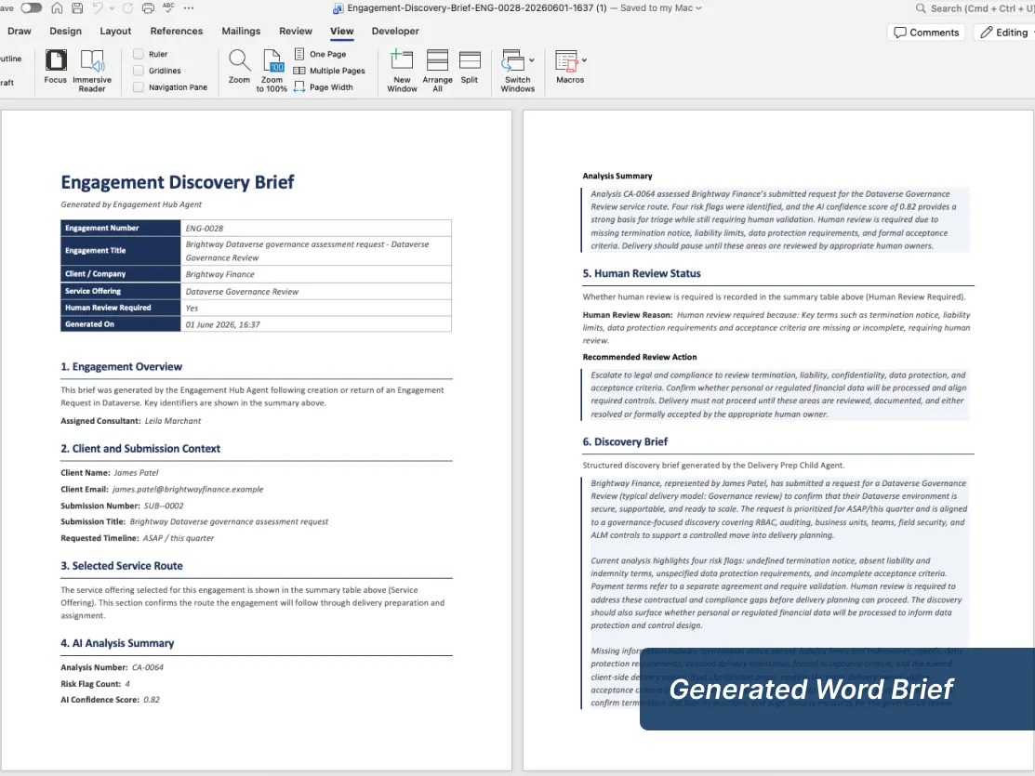Click heading 2. Client and Submission Context
Viewport: 1035px width, 776px height.
pos(140,448)
